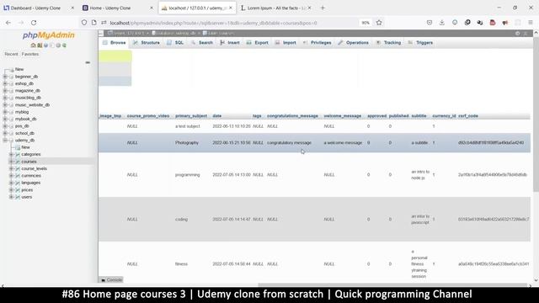Open Firefox downloads panel
This screenshot has height=303, width=539.
click(441, 23)
